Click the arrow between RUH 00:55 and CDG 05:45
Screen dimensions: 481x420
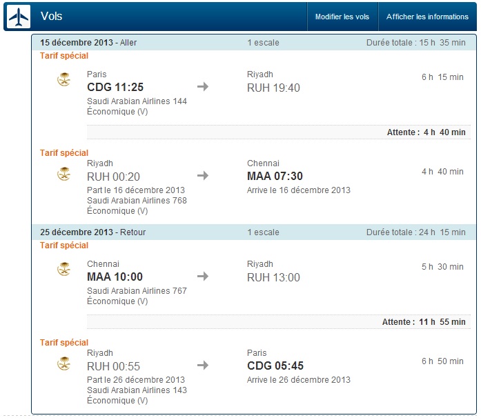tap(203, 365)
